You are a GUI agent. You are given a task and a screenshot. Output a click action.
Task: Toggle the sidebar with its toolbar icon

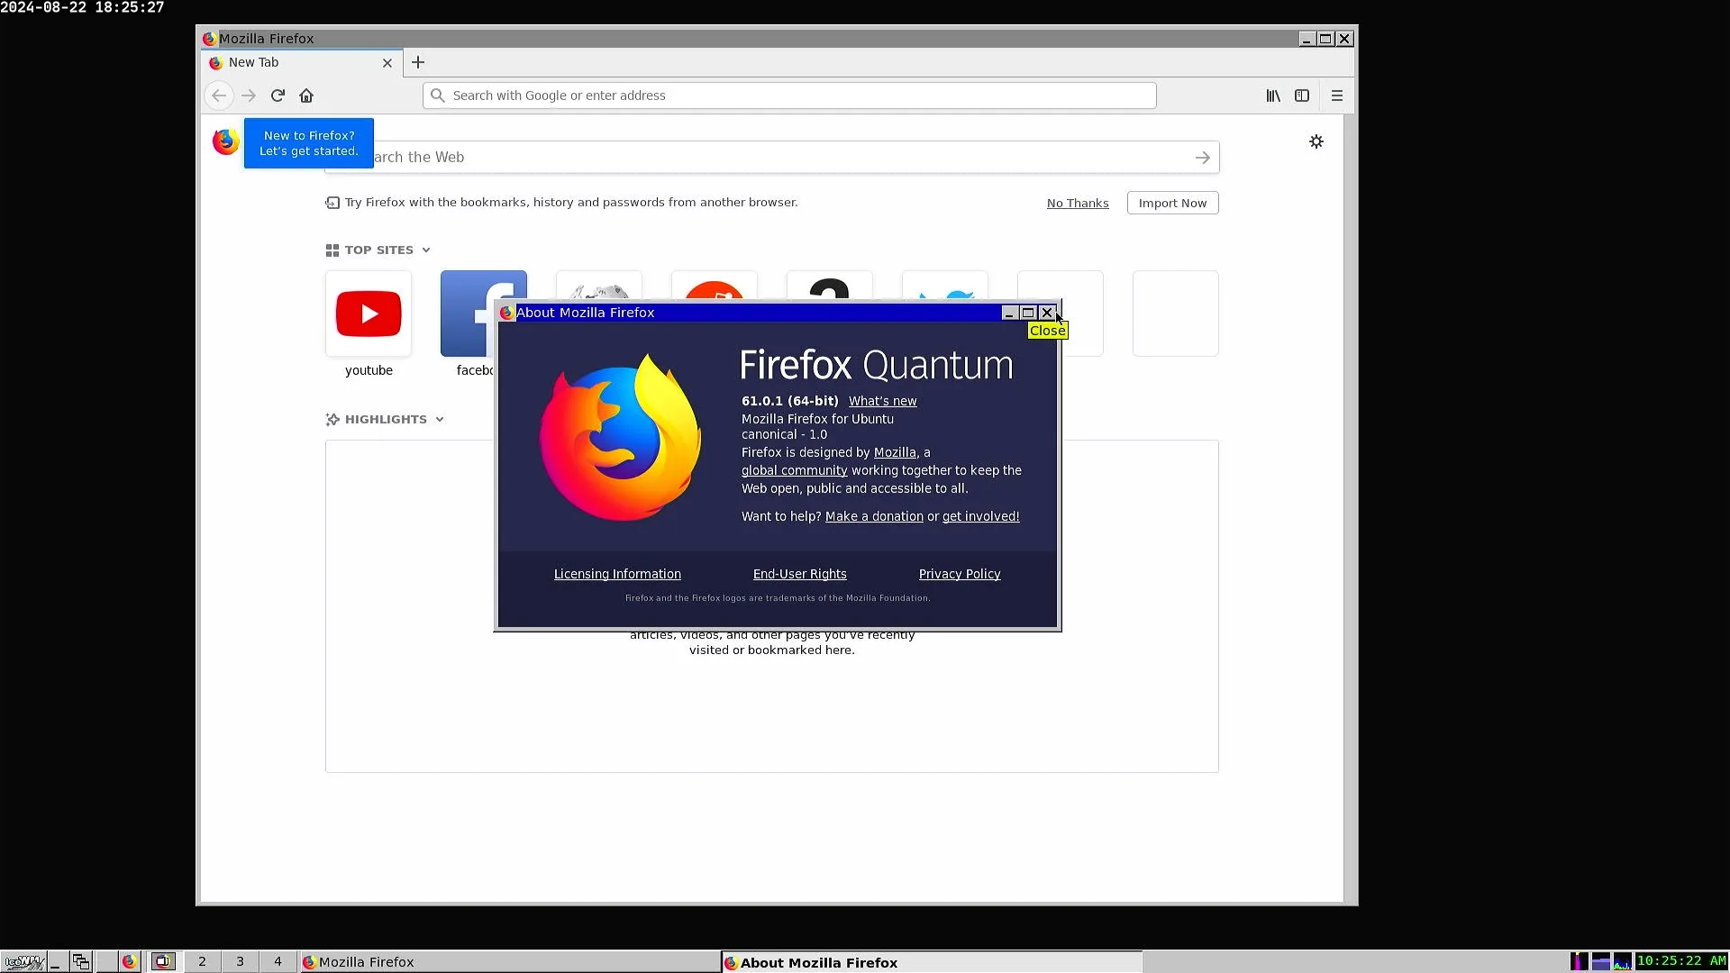[1303, 95]
